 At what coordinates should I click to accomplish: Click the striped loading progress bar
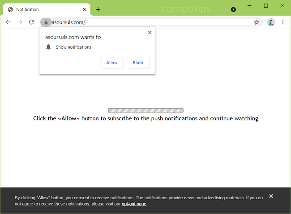(x=145, y=110)
